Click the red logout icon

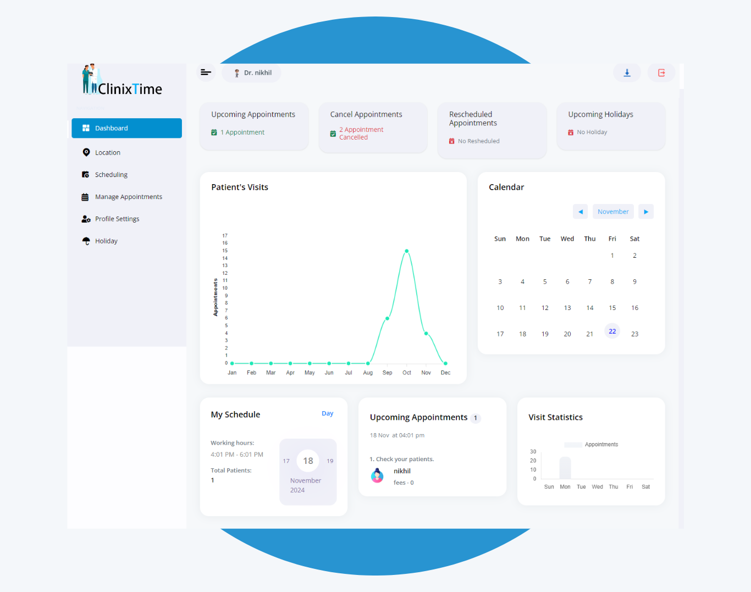[661, 73]
